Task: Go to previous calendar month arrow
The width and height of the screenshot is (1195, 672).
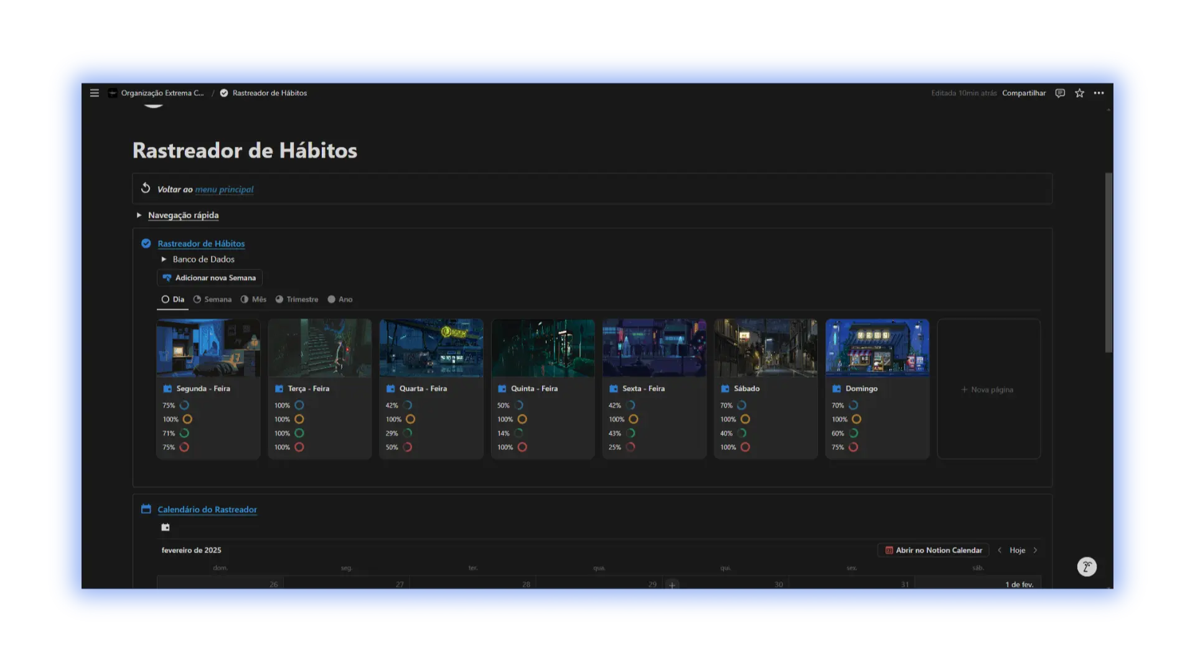Action: coord(1000,550)
